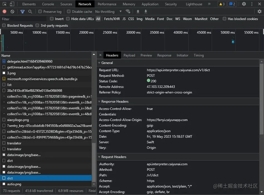Open the Lighthouse tab

[x=194, y=4]
